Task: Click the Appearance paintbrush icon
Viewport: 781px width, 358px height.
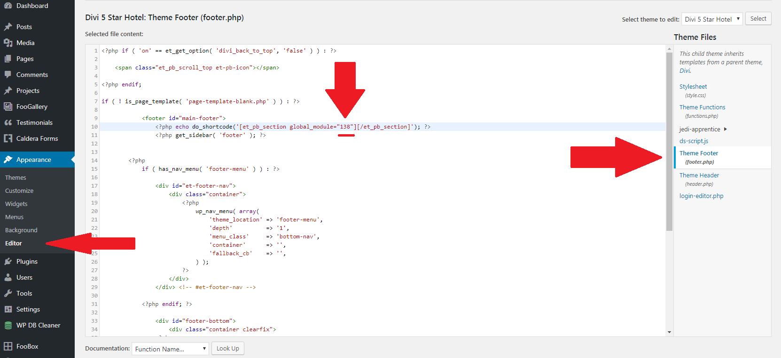Action: (8, 160)
